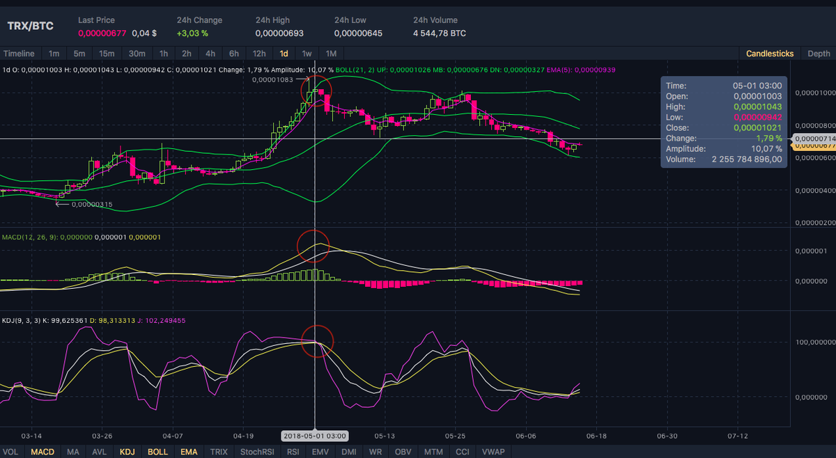The height and width of the screenshot is (458, 836).
Task: Open the Depth chart view
Action: [x=819, y=54]
